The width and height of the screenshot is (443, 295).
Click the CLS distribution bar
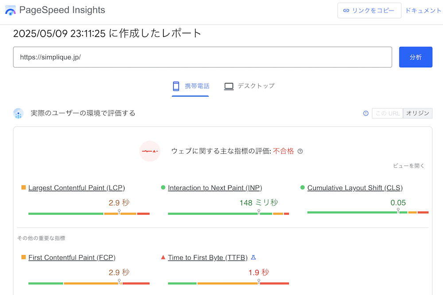point(368,212)
